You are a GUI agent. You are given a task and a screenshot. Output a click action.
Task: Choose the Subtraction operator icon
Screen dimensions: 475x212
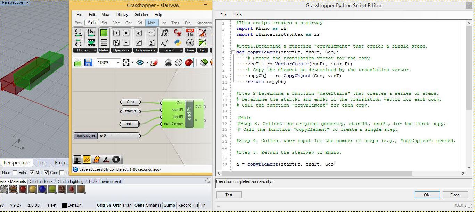click(x=126, y=43)
